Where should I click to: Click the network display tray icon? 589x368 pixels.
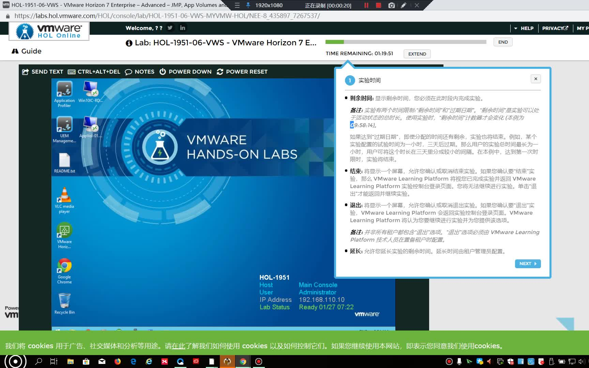[572, 362]
